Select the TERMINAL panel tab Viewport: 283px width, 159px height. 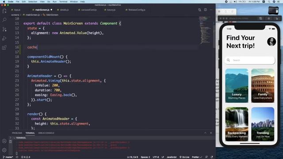[30, 133]
